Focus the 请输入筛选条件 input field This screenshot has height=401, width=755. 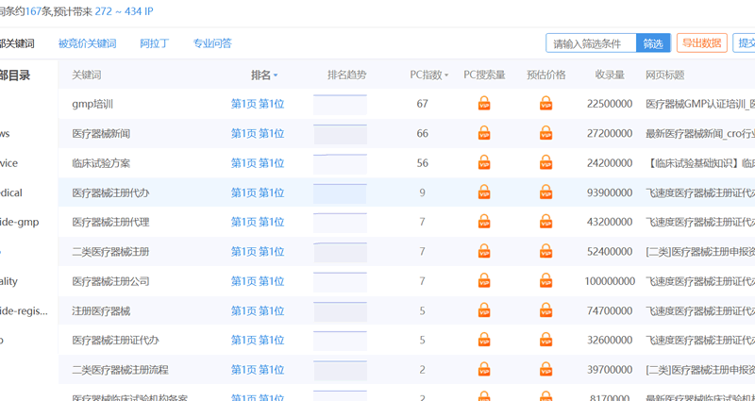[x=591, y=43]
